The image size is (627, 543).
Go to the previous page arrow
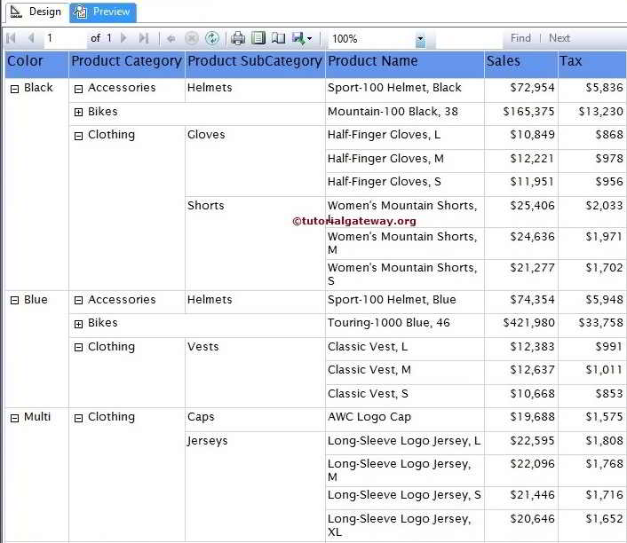pos(31,38)
